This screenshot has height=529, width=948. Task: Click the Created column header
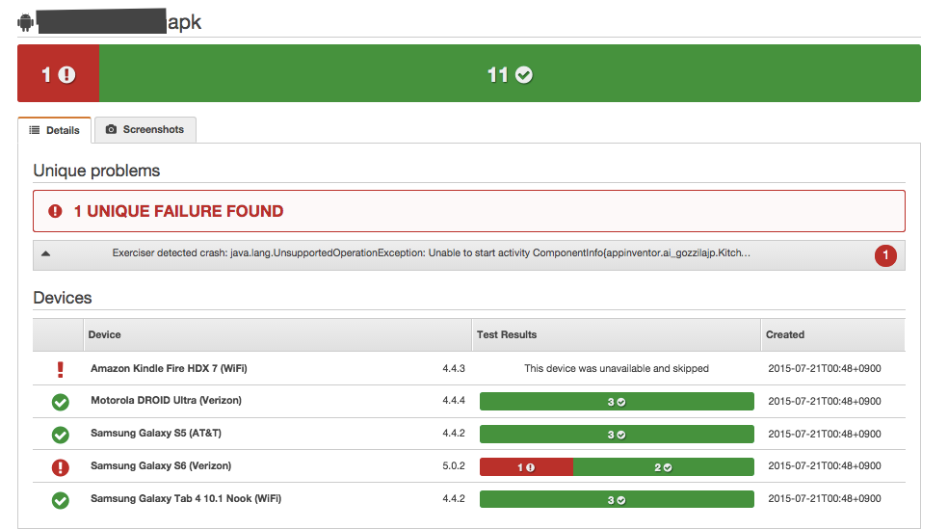pos(833,335)
